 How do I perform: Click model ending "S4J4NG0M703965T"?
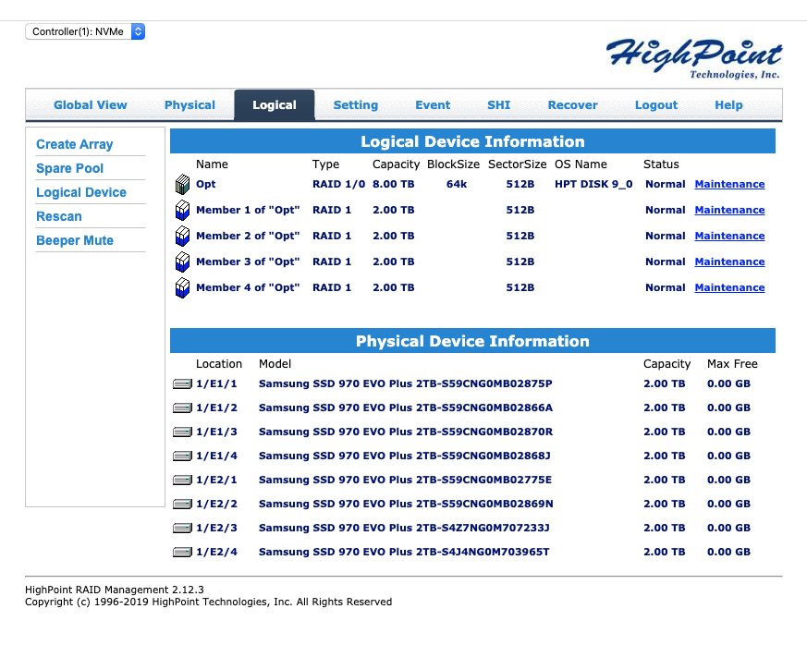[404, 552]
